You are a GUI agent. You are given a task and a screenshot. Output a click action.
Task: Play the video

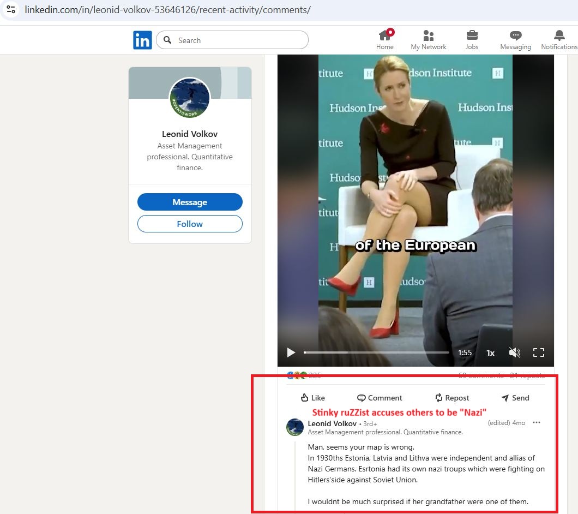[x=291, y=352]
